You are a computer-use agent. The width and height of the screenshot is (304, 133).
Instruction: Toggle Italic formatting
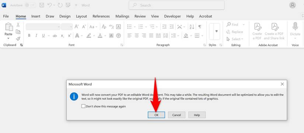point(36,35)
